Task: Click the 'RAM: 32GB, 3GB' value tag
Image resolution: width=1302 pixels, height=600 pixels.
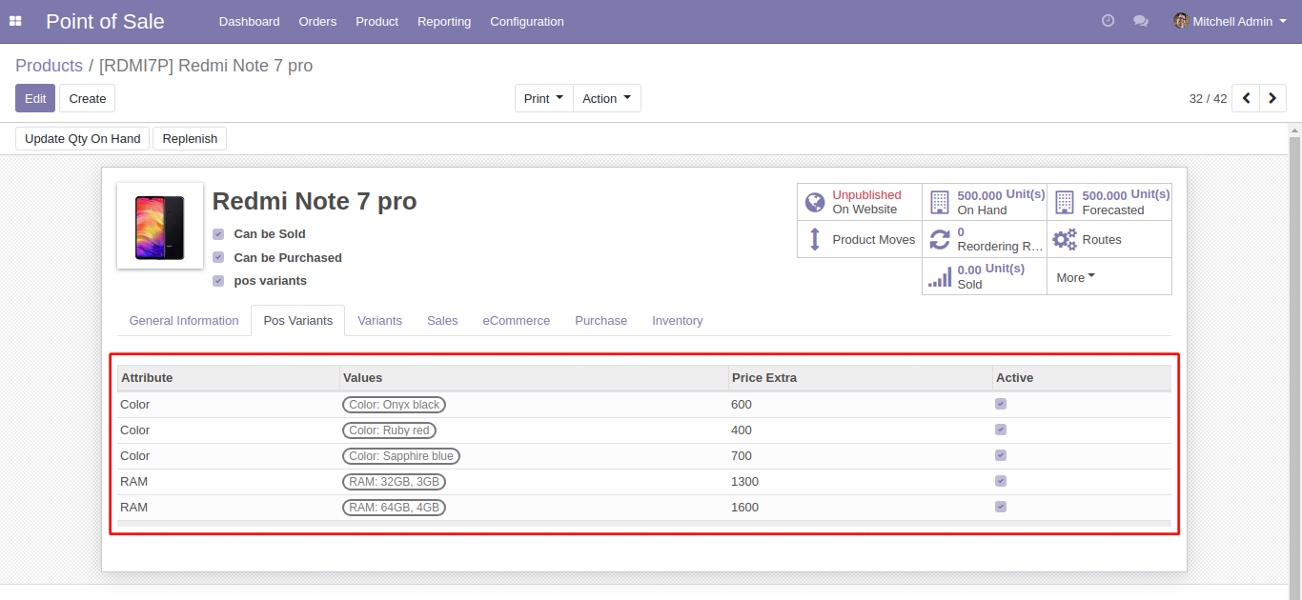Action: click(395, 482)
